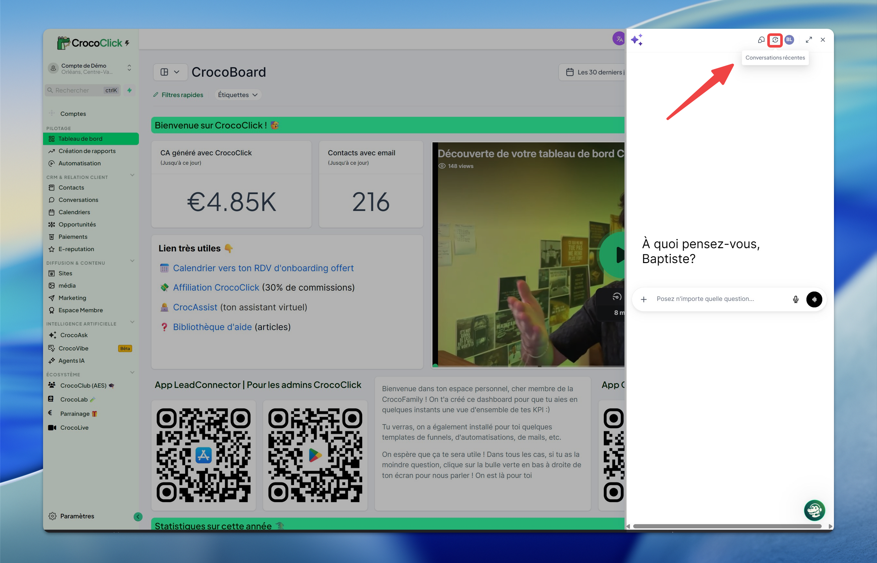Open Bibliothèque d'aide link
The image size is (877, 563).
click(212, 327)
